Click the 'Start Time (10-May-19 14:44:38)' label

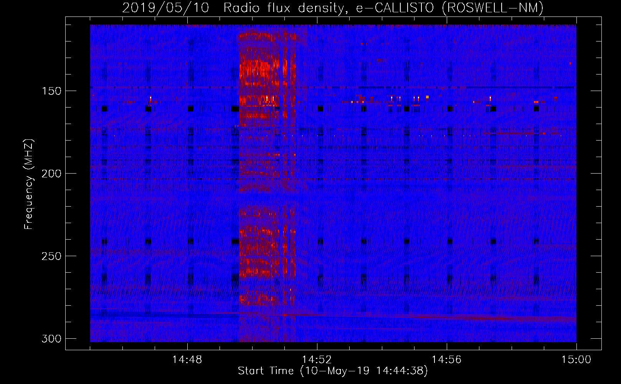(x=333, y=371)
